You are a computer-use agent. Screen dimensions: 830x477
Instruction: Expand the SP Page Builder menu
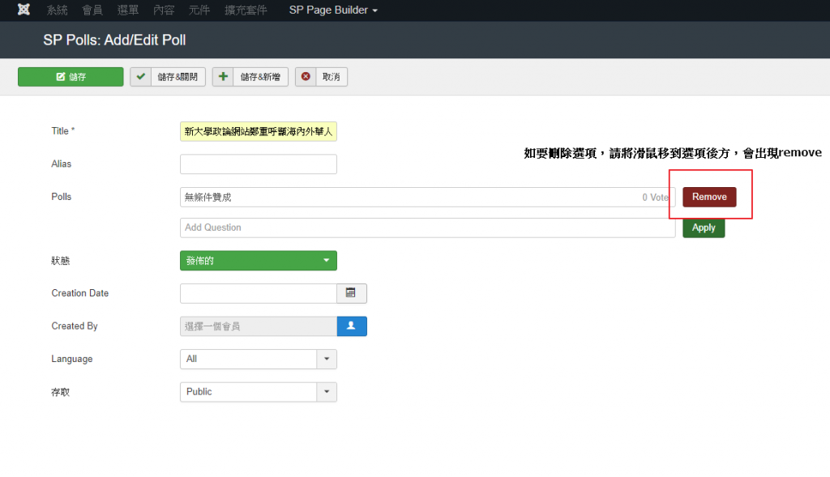(333, 10)
